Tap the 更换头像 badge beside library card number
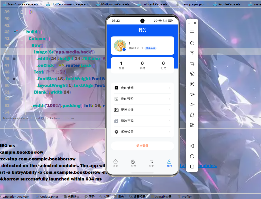261x199 pixels. coord(151,48)
